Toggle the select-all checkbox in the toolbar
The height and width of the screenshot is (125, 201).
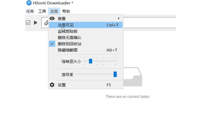coord(28,23)
